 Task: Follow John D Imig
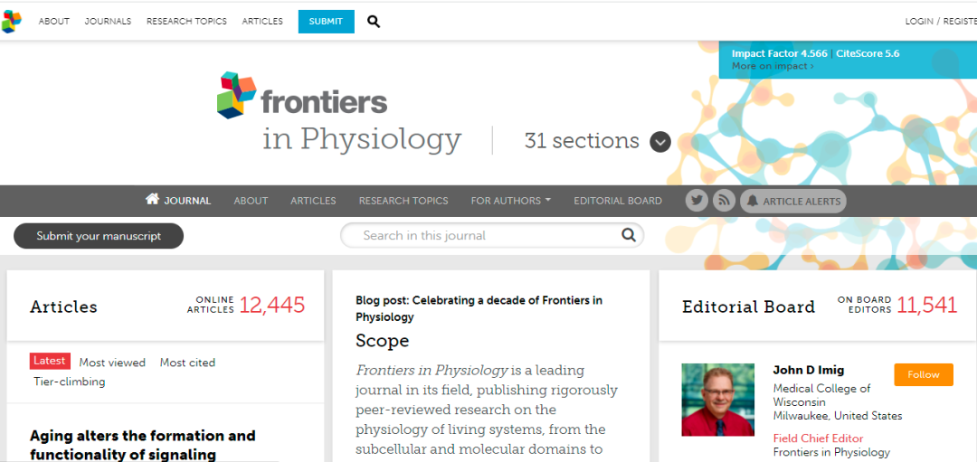923,374
